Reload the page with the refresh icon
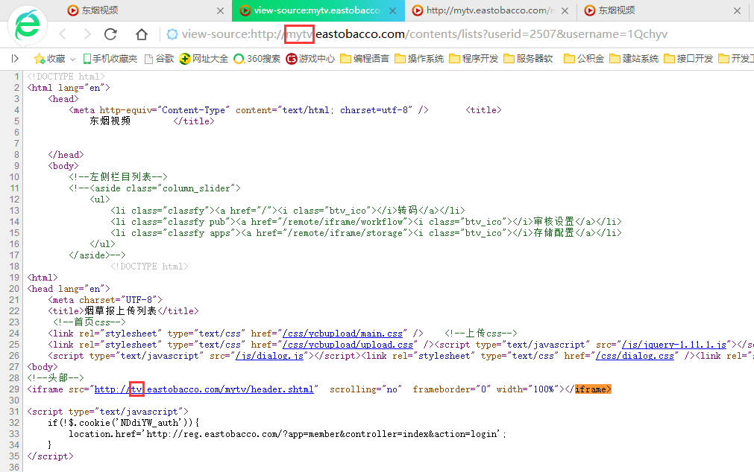 point(111,34)
